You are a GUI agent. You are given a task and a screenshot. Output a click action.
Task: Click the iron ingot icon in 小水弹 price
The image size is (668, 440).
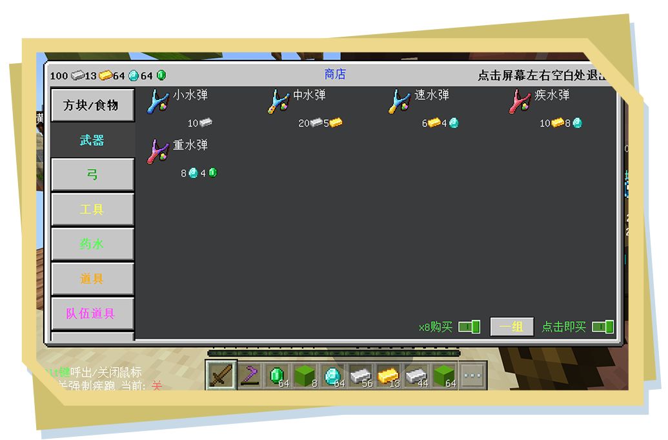tap(205, 123)
